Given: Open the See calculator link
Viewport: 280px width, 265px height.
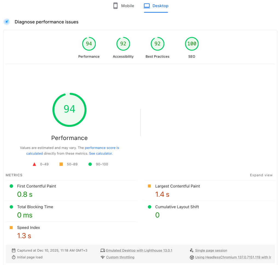Looking at the screenshot, I should [x=101, y=153].
